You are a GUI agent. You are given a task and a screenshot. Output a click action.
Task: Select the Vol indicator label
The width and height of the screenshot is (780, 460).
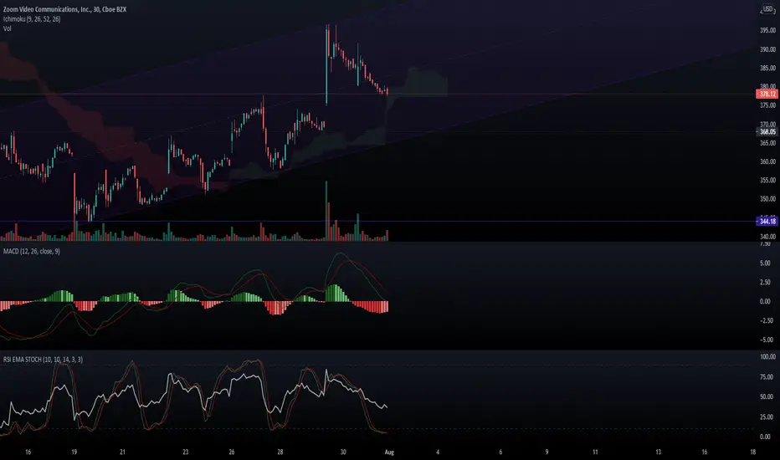point(7,28)
